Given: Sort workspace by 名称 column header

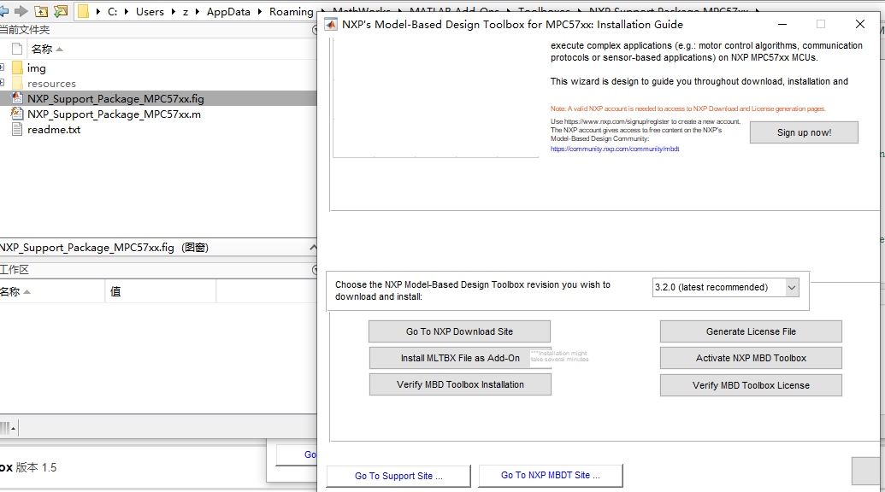Looking at the screenshot, I should pyautogui.click(x=15, y=291).
